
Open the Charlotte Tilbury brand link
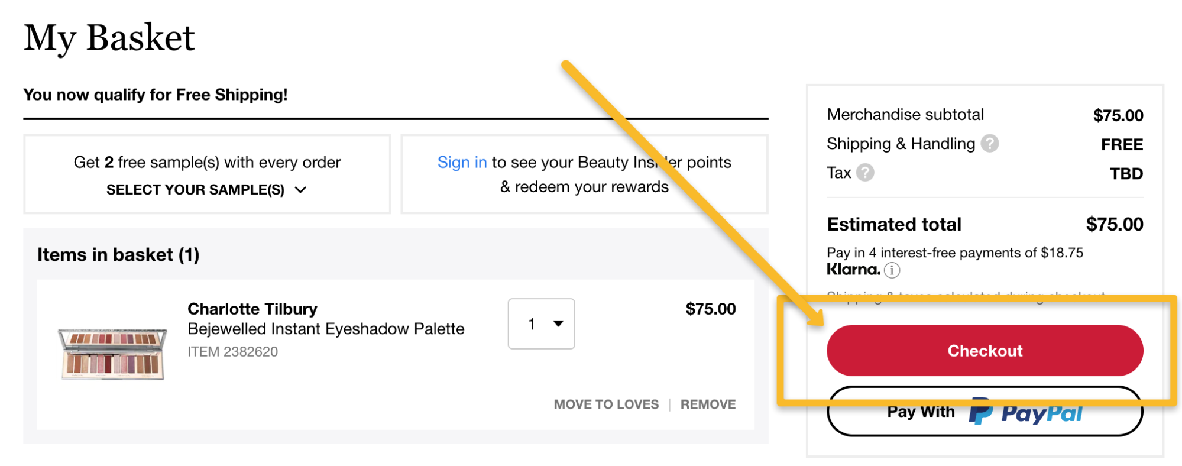coord(252,309)
